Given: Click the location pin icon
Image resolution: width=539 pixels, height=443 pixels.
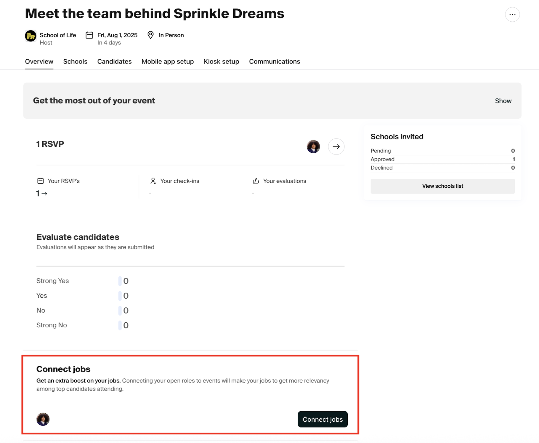Looking at the screenshot, I should (x=150, y=35).
